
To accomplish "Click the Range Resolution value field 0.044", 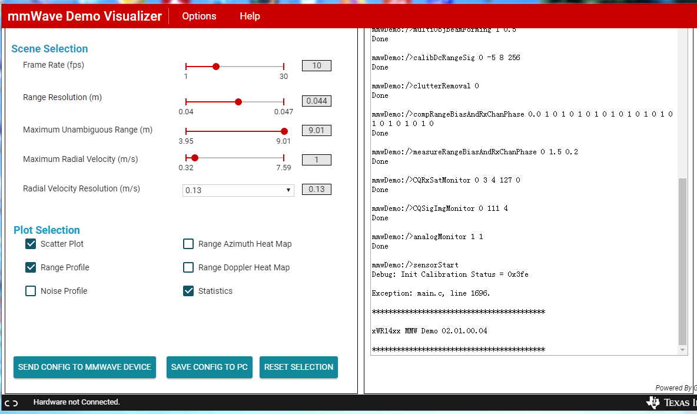I will tap(317, 101).
